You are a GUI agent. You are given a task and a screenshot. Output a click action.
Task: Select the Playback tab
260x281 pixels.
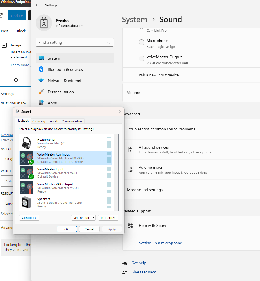pos(23,121)
